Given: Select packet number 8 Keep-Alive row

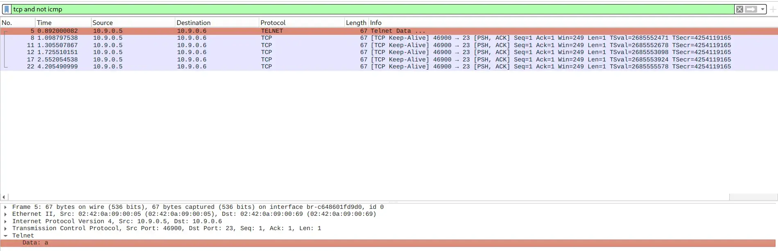Looking at the screenshot, I should tap(389, 38).
